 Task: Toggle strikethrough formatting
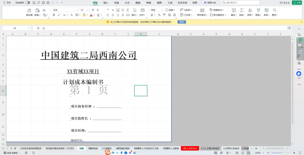point(71,15)
